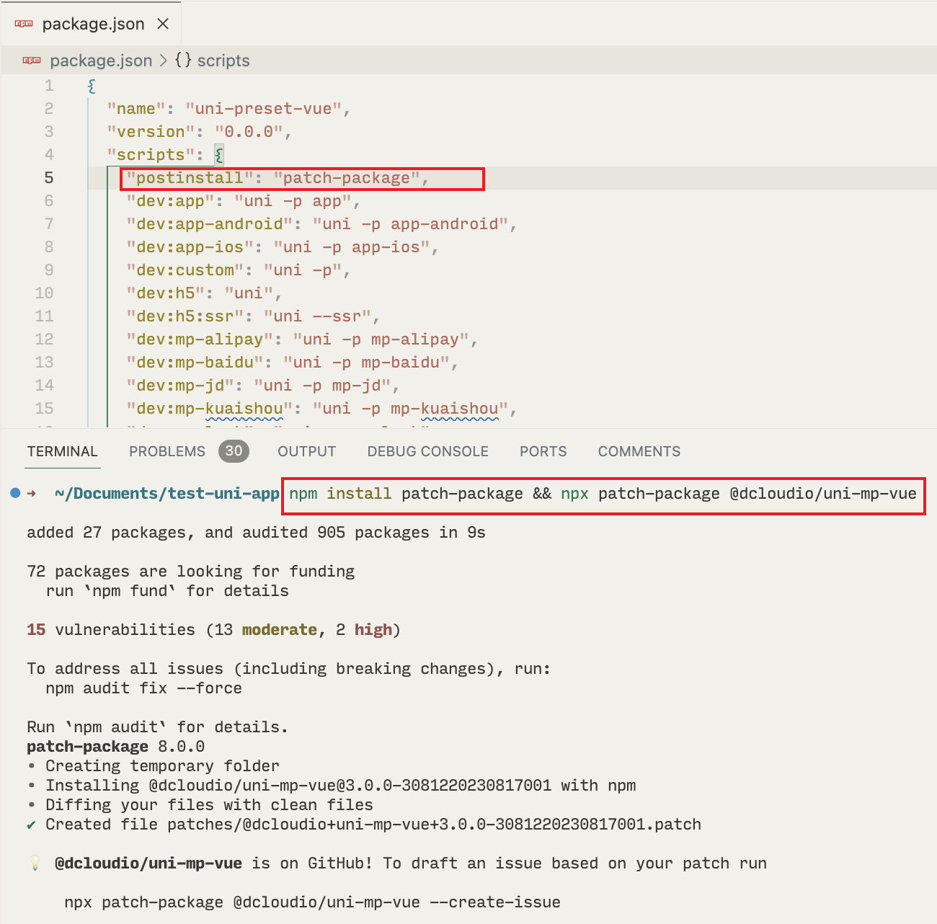Select the TERMINAL tab
The height and width of the screenshot is (924, 937).
coord(63,451)
